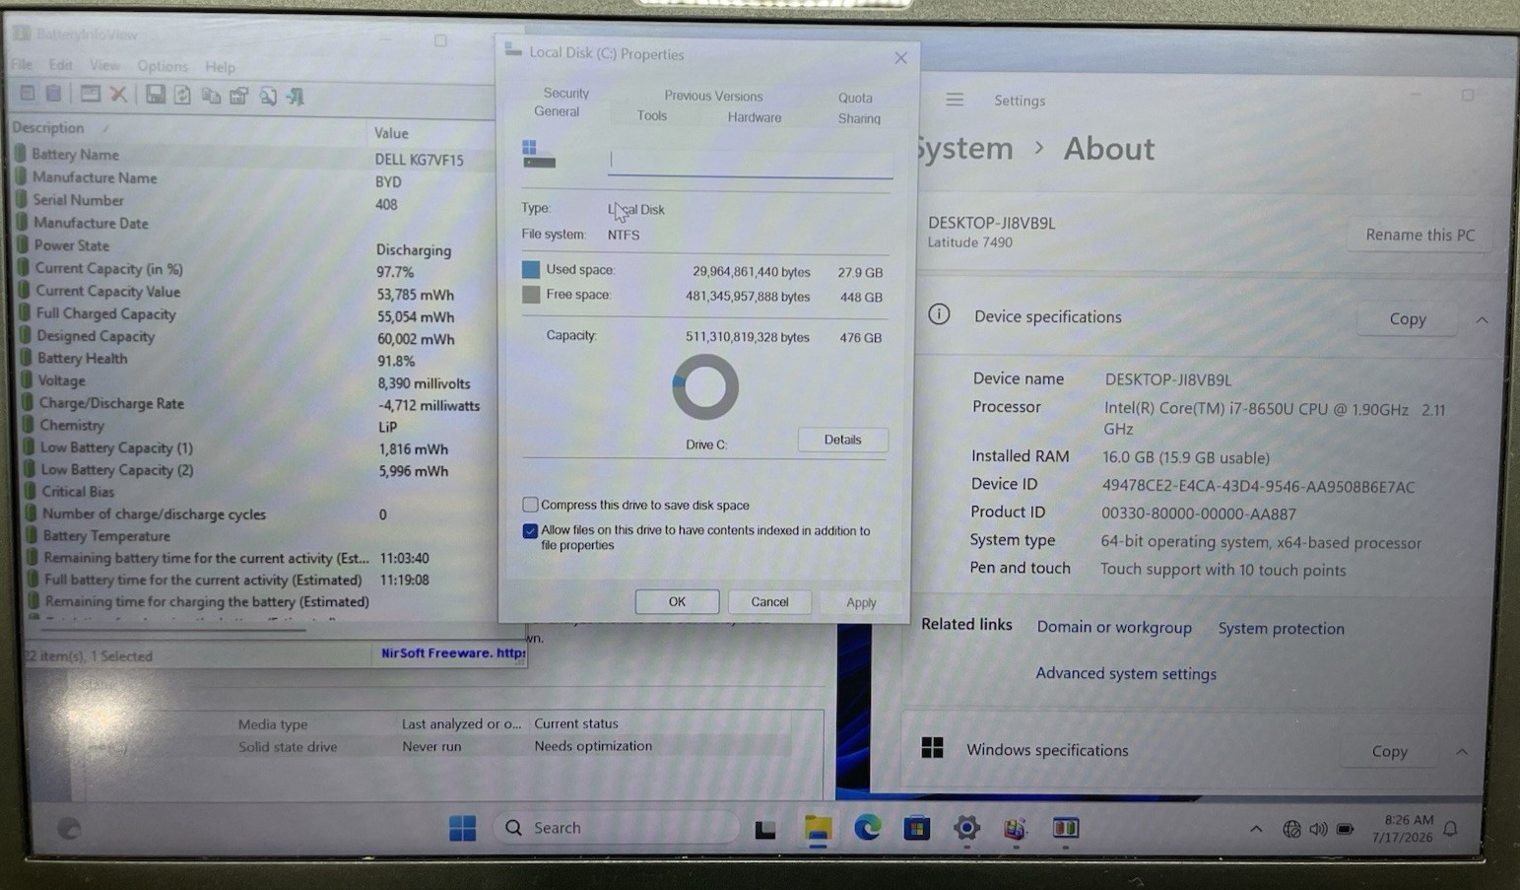Image resolution: width=1520 pixels, height=890 pixels.
Task: Click the window-layout icon left of the red X
Action: (90, 94)
